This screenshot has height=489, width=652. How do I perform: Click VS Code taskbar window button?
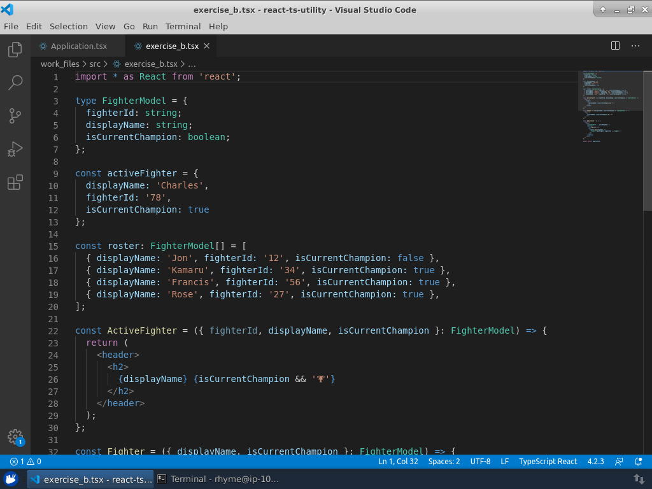90,479
